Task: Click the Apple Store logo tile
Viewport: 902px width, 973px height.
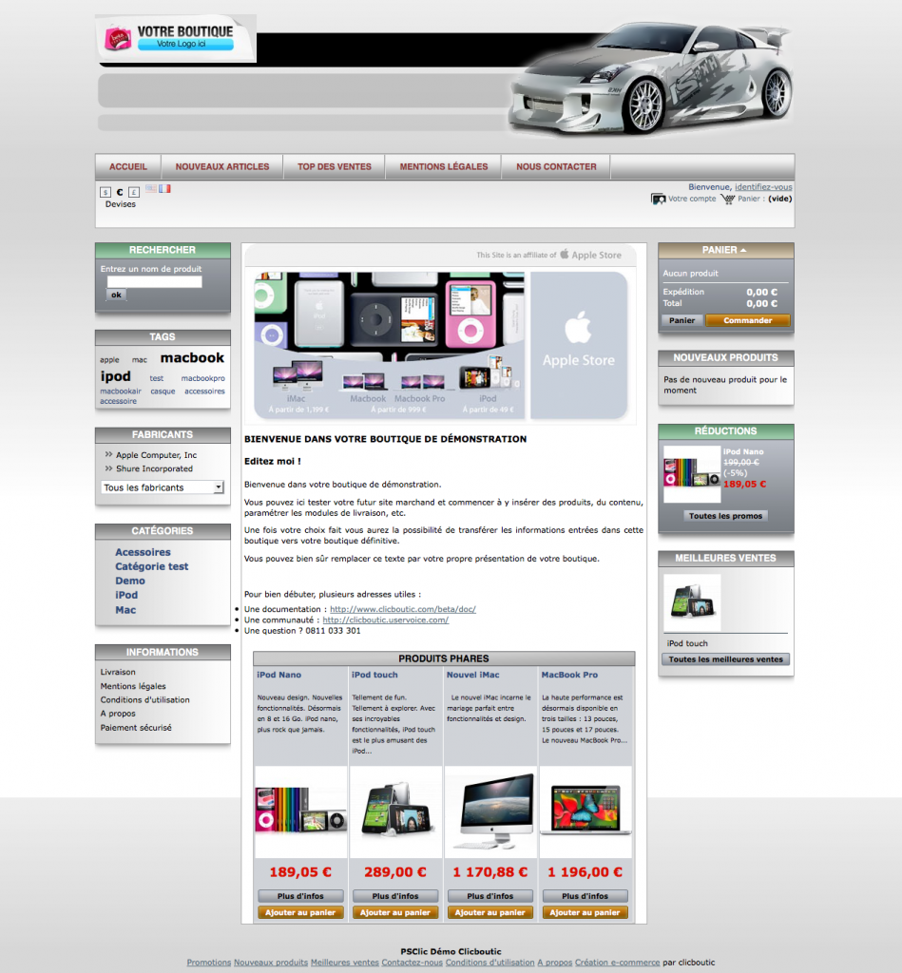Action: (x=579, y=345)
